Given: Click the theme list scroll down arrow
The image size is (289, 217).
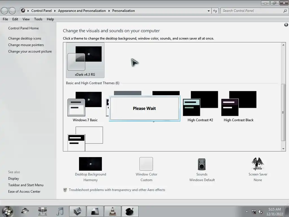Looking at the screenshot, I should click(283, 149).
